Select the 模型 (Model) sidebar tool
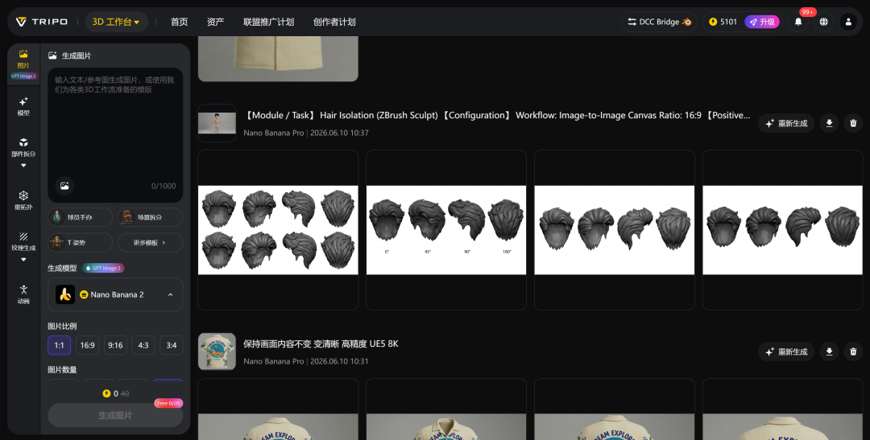 23,106
